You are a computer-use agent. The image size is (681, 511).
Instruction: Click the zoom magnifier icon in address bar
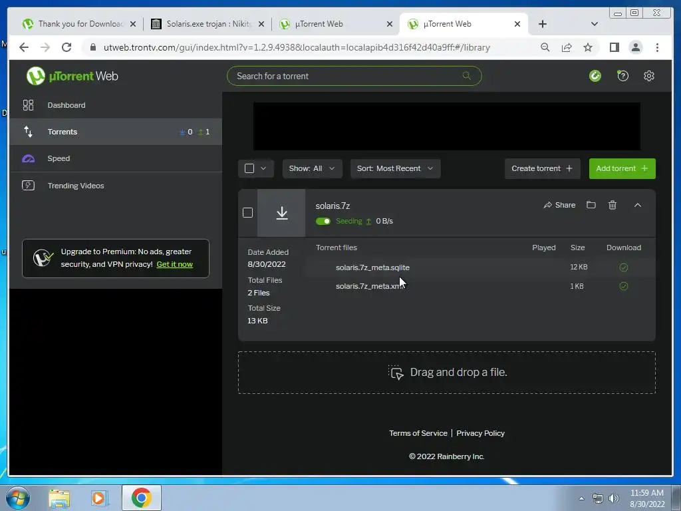pyautogui.click(x=545, y=47)
